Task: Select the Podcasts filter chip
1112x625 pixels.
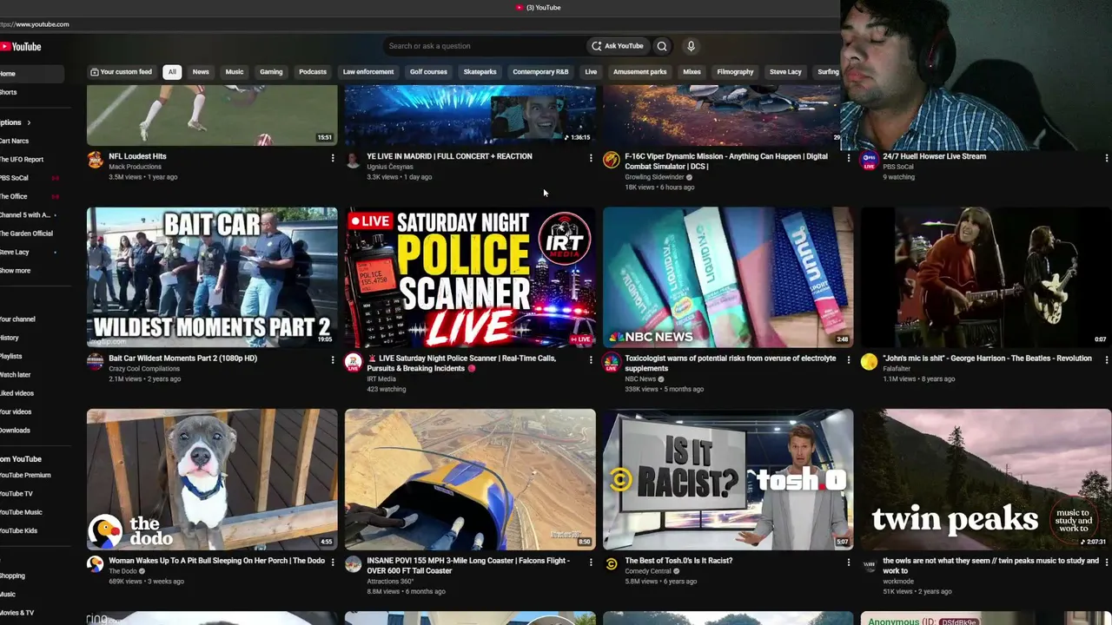Action: pyautogui.click(x=313, y=72)
